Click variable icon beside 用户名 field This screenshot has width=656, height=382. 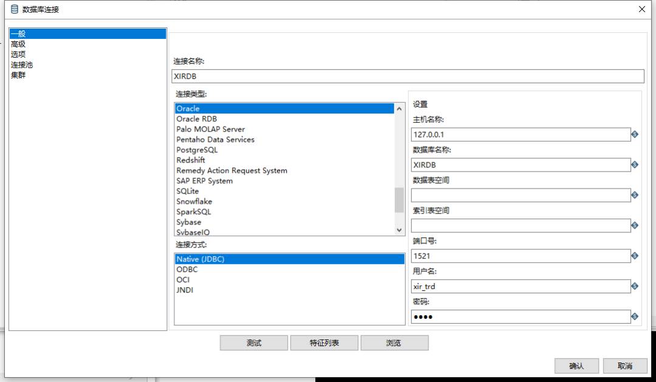[635, 286]
